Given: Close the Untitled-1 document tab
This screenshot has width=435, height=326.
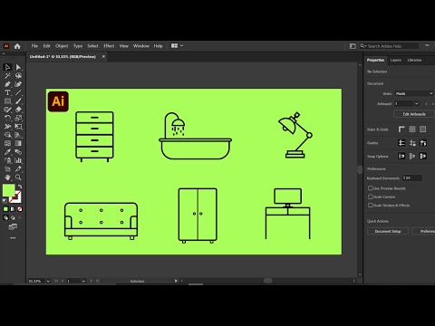Looking at the screenshot, I should (103, 56).
